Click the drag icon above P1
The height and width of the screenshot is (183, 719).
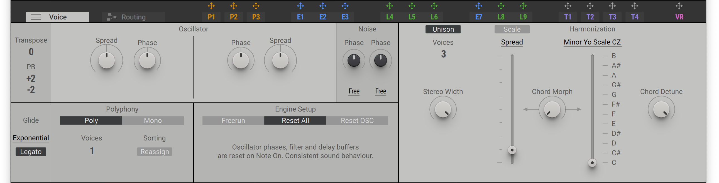point(211,6)
